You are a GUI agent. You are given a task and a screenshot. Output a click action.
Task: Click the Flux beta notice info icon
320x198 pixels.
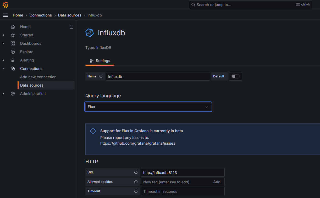(x=93, y=131)
